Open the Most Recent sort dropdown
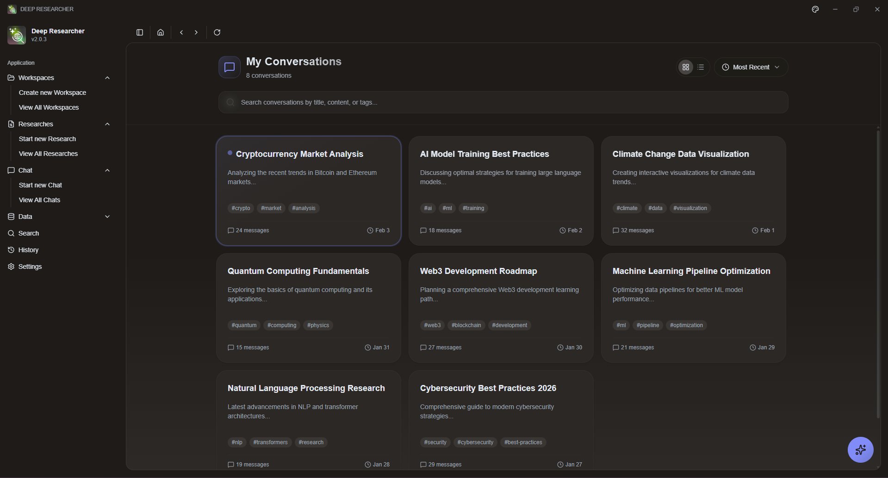Viewport: 888px width, 478px height. click(751, 67)
